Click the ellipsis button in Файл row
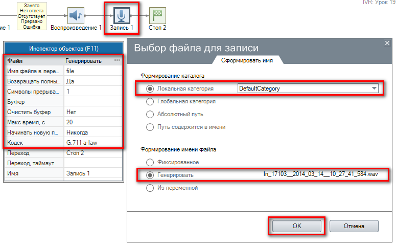Image resolution: width=396 pixels, height=244 pixels. [117, 61]
